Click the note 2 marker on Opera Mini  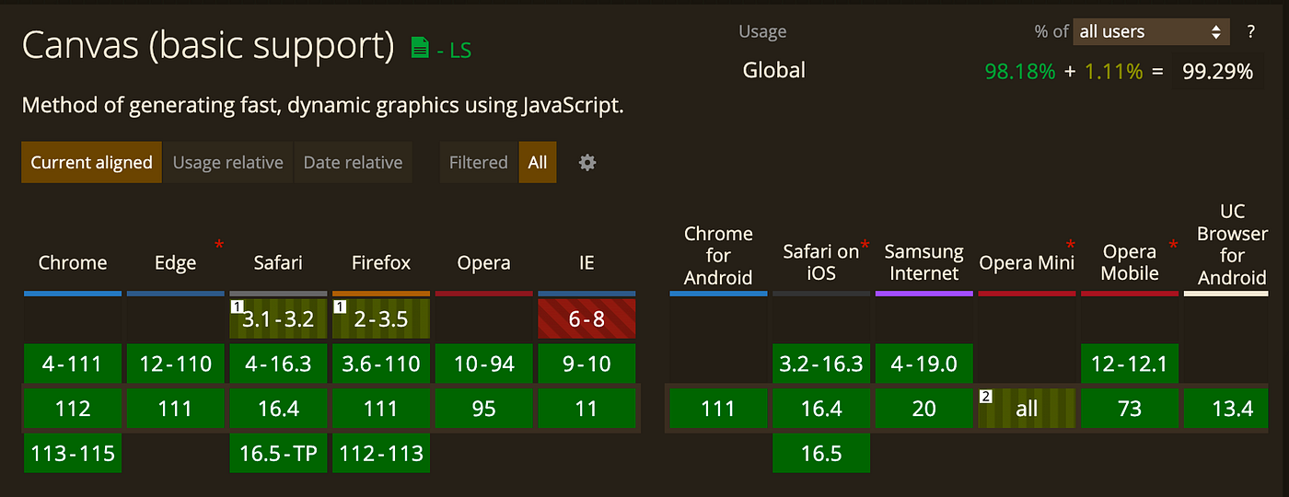(x=985, y=397)
